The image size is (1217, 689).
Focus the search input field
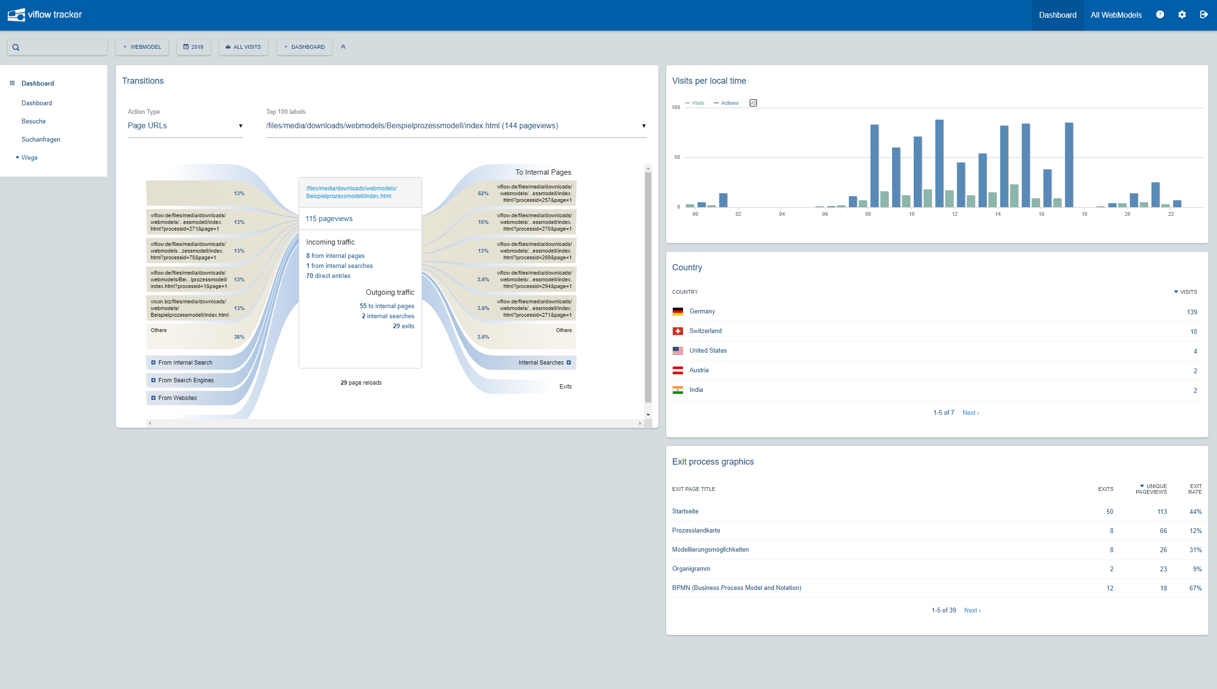[57, 47]
